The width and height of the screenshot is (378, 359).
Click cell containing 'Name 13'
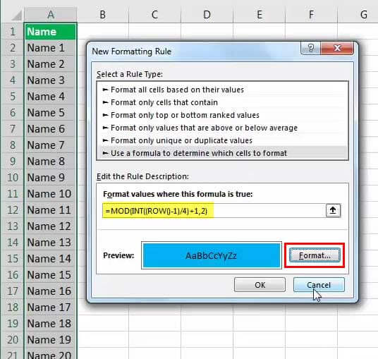(51, 243)
